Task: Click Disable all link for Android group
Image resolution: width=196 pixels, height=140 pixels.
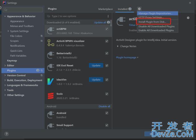Action: pos(104,106)
